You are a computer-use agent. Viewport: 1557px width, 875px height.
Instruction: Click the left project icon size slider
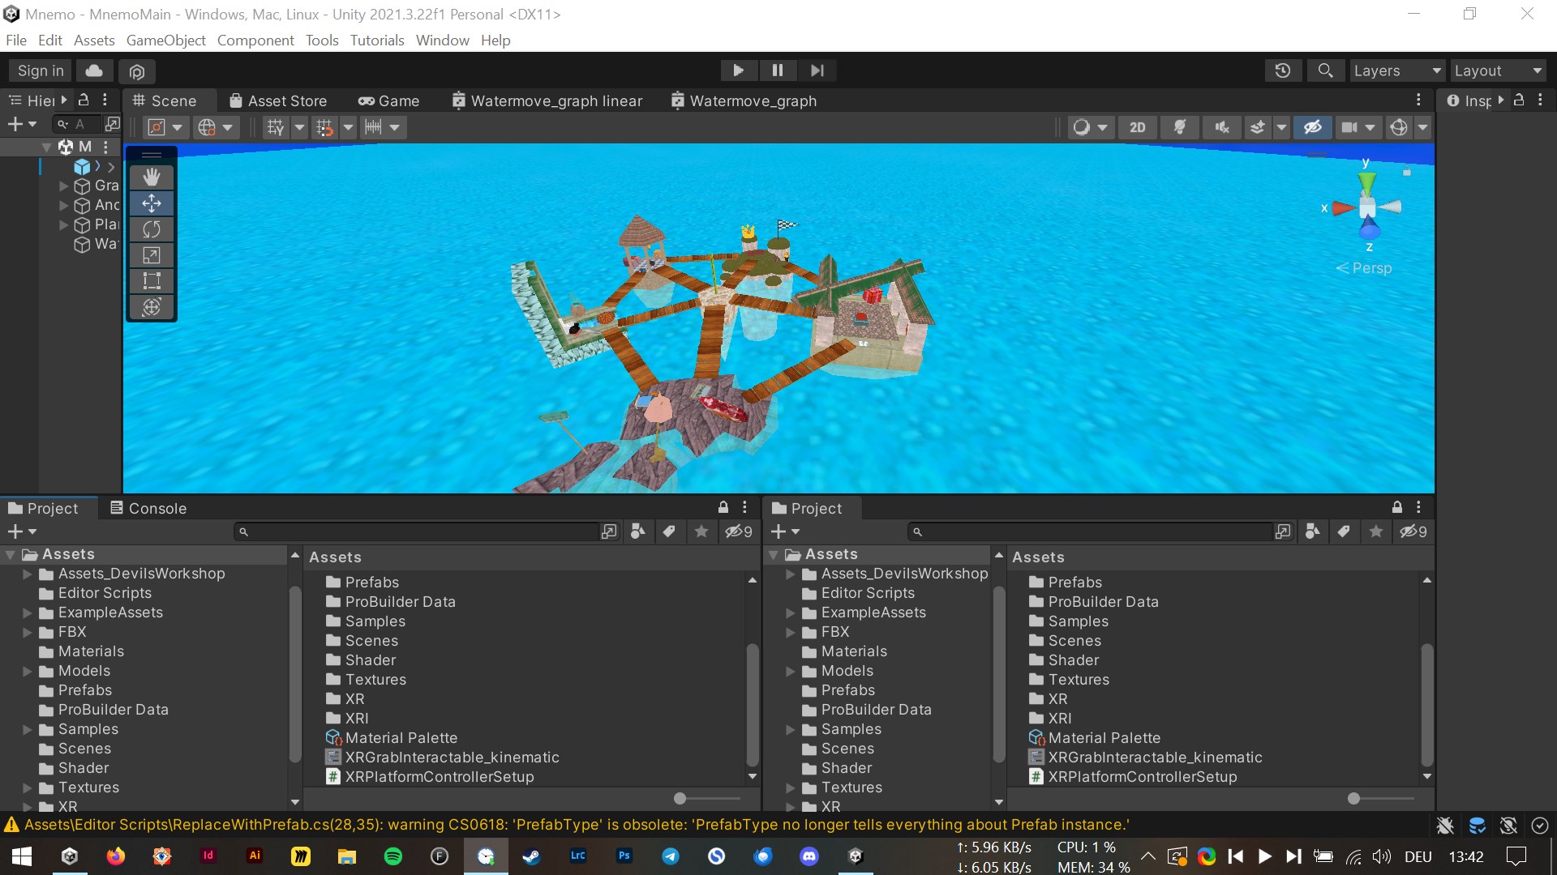point(680,799)
